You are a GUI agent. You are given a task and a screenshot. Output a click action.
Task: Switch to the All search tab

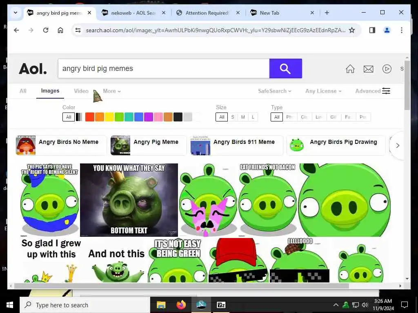pos(23,91)
